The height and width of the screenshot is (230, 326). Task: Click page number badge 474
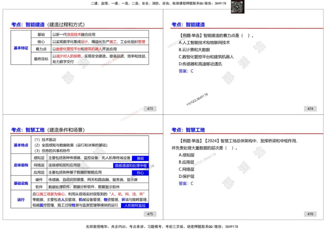tap(310, 108)
